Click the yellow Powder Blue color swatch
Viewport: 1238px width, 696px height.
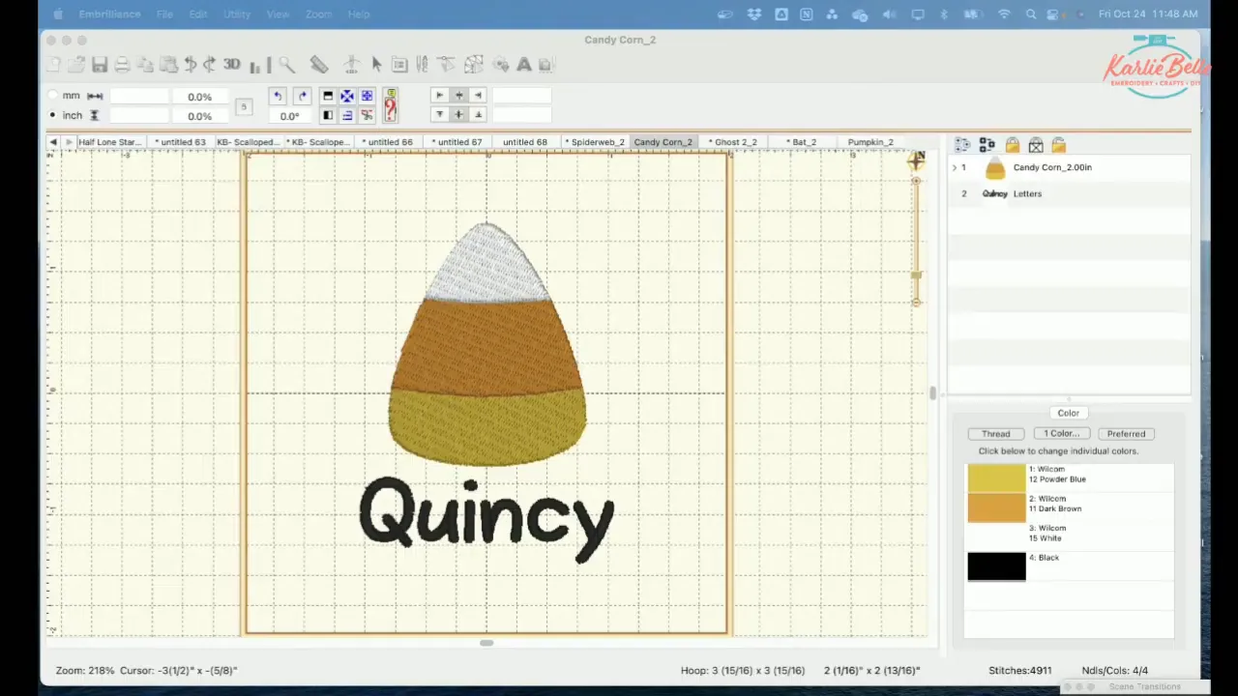coord(996,478)
